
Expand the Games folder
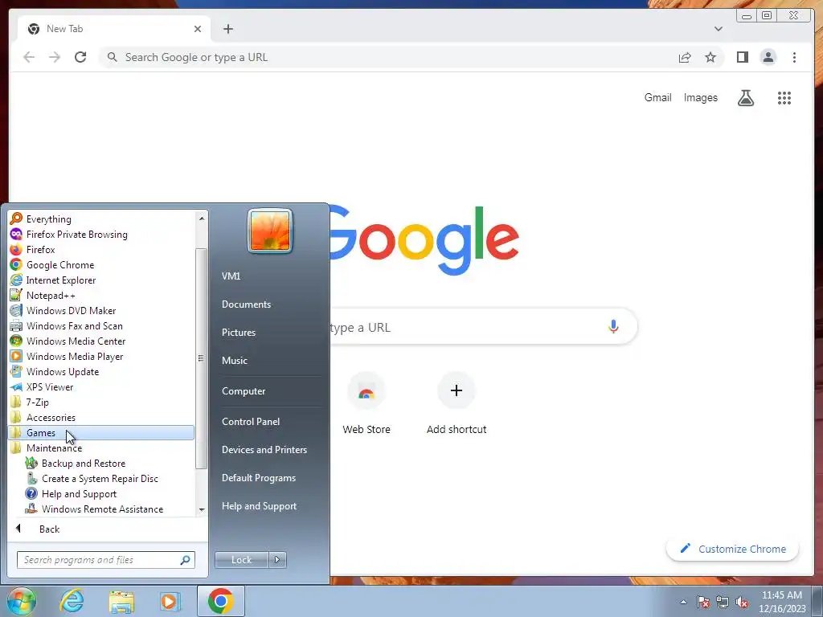(101, 433)
